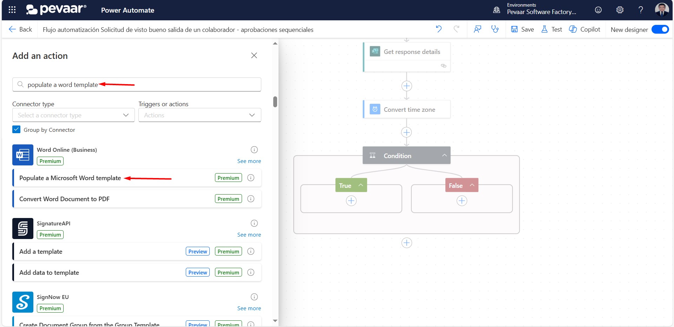Click the Word Online (Business) connector icon

pyautogui.click(x=23, y=155)
